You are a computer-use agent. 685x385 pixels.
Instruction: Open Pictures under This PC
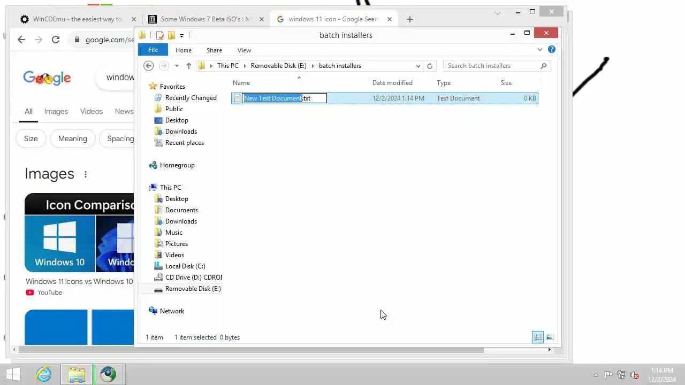click(x=176, y=244)
